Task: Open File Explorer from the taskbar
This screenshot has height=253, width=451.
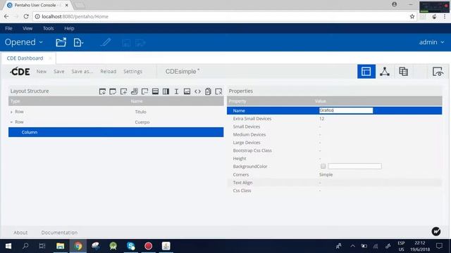Action: click(61, 246)
